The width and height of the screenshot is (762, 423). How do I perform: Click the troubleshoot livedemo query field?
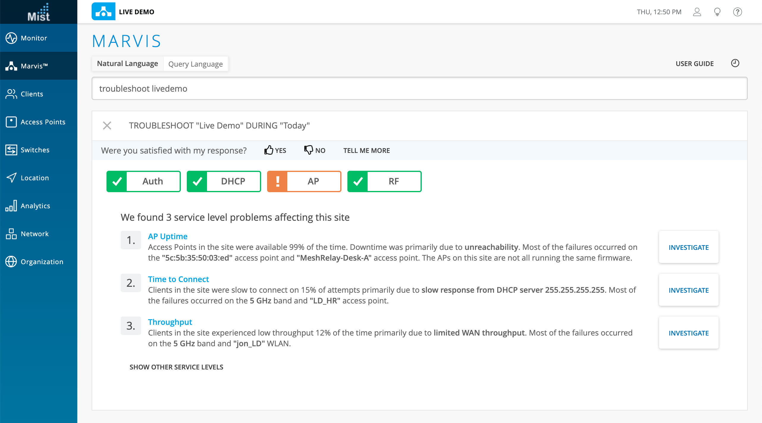419,89
